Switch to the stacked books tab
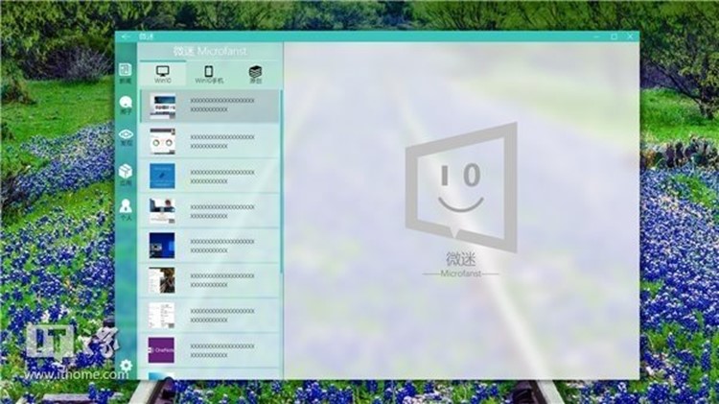 click(x=255, y=74)
